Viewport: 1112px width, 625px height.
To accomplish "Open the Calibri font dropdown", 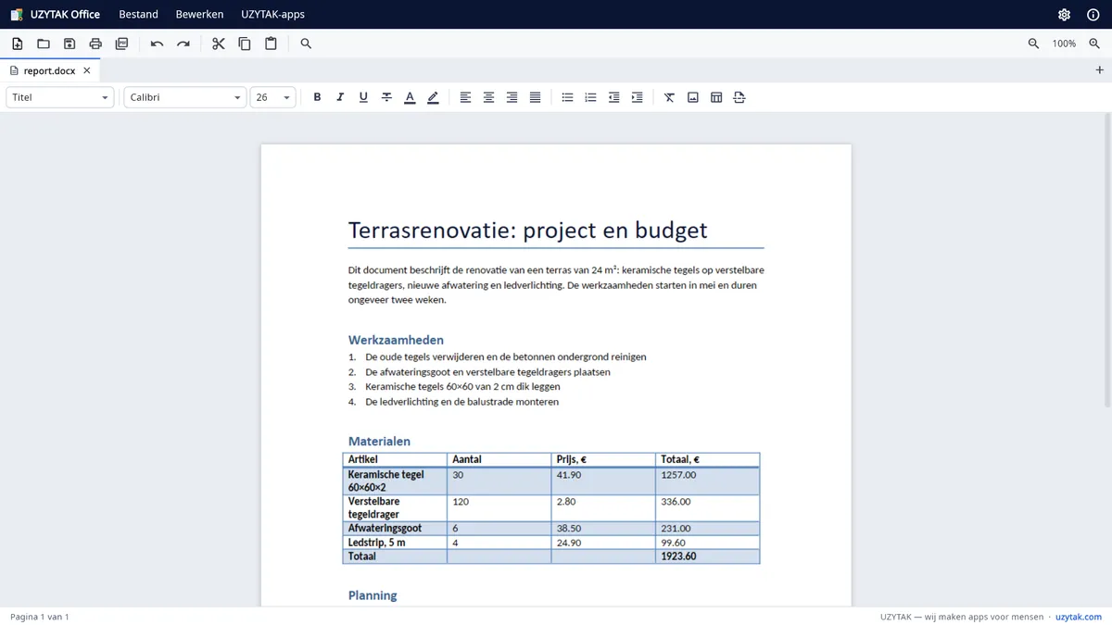I will (x=185, y=97).
